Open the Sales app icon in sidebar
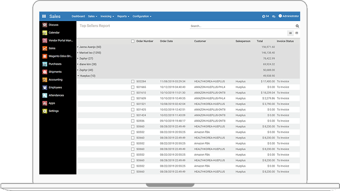Viewport: 340px width, 191px height. 45,48
